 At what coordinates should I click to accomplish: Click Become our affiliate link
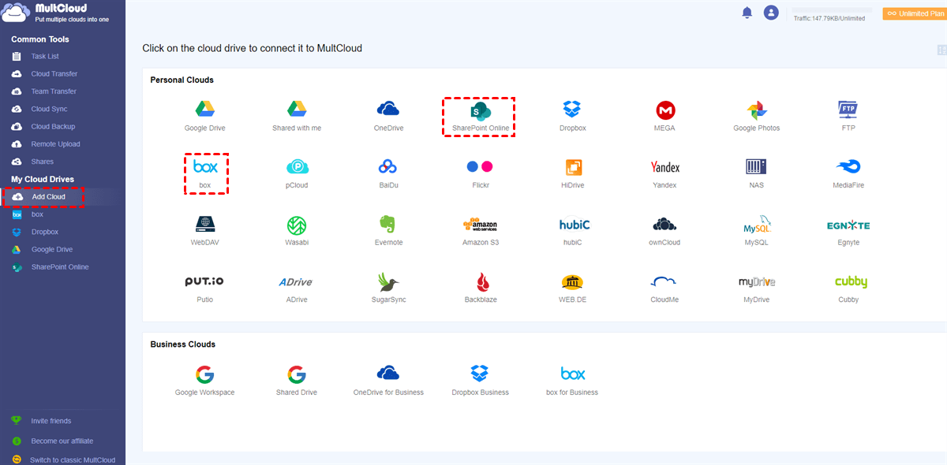[x=62, y=441]
